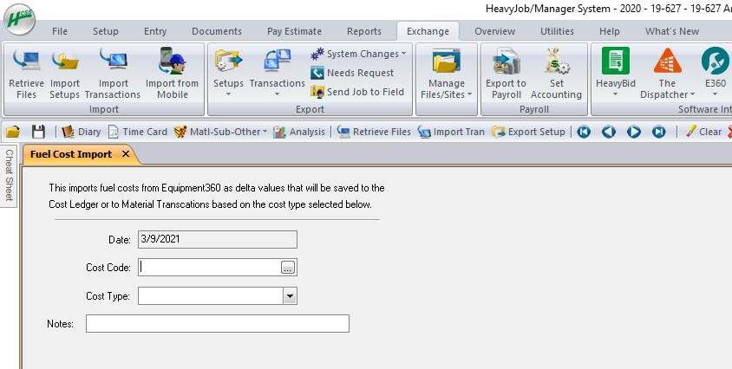
Task: Open Analysis from quick toolbar
Action: tap(298, 132)
